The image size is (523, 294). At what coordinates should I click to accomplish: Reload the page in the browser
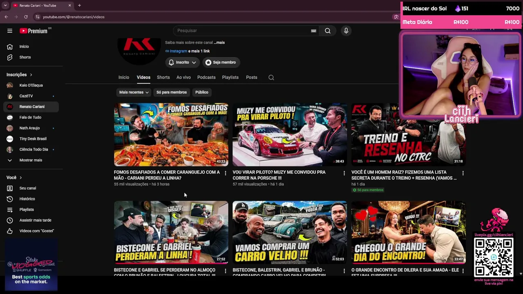coord(26,17)
